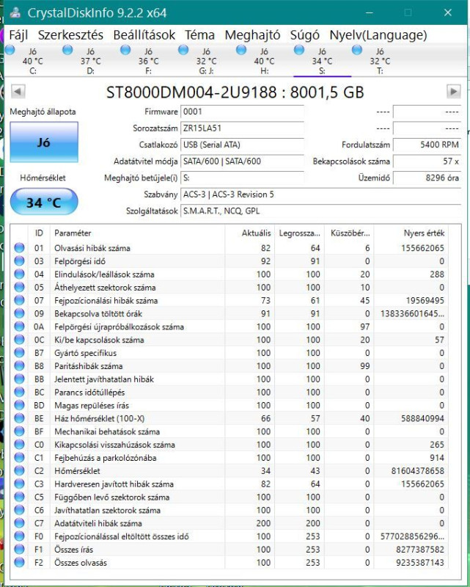Click status orb for C2 Hőmérséklet row
This screenshot has width=470, height=587.
click(x=19, y=470)
